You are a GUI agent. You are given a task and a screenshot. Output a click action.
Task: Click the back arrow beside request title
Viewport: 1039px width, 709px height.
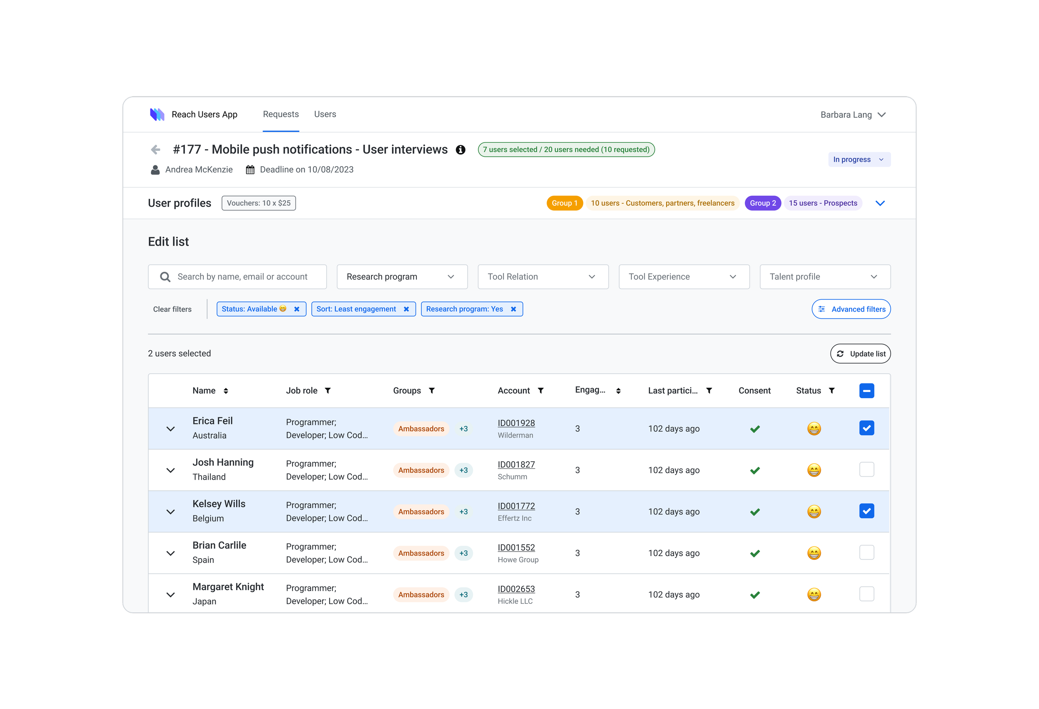155,149
